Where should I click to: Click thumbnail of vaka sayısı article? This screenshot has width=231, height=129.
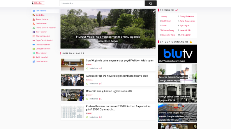click(73, 65)
